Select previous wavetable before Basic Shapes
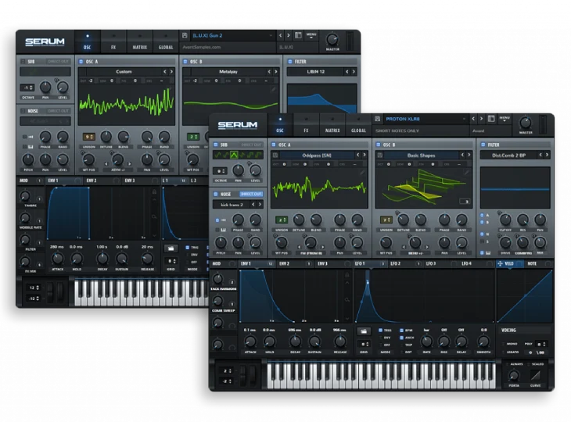This screenshot has height=422, width=571. (x=462, y=155)
